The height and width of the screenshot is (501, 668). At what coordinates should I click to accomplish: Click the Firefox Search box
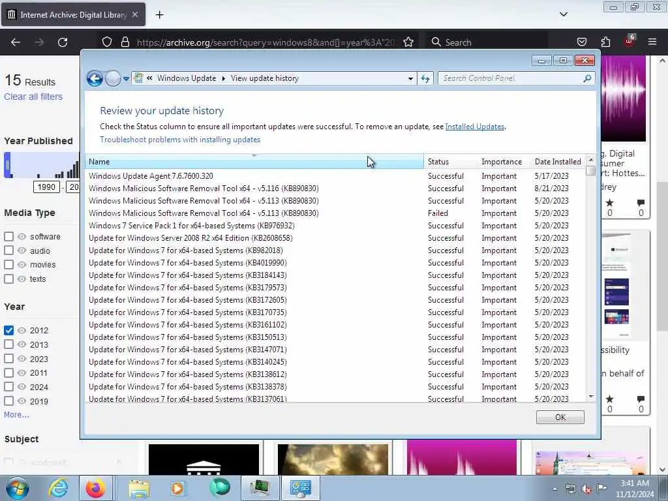click(487, 42)
